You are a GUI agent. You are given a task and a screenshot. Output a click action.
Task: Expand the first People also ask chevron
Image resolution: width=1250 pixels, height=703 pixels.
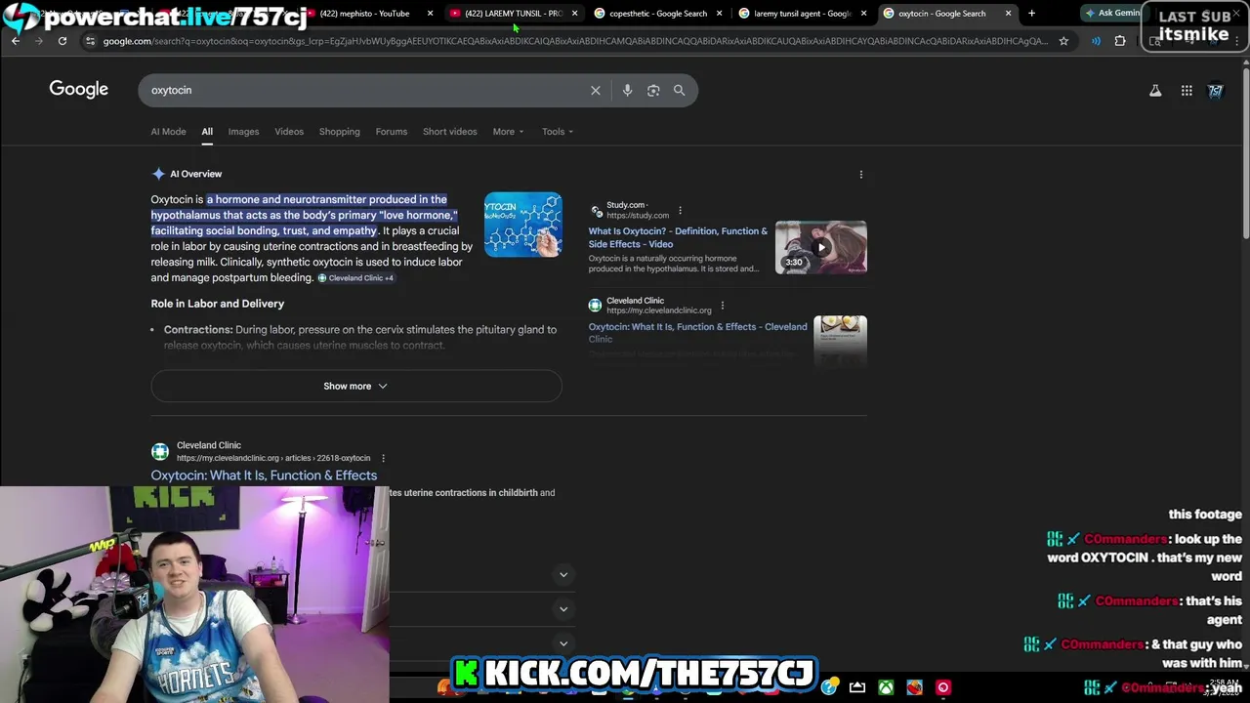563,575
